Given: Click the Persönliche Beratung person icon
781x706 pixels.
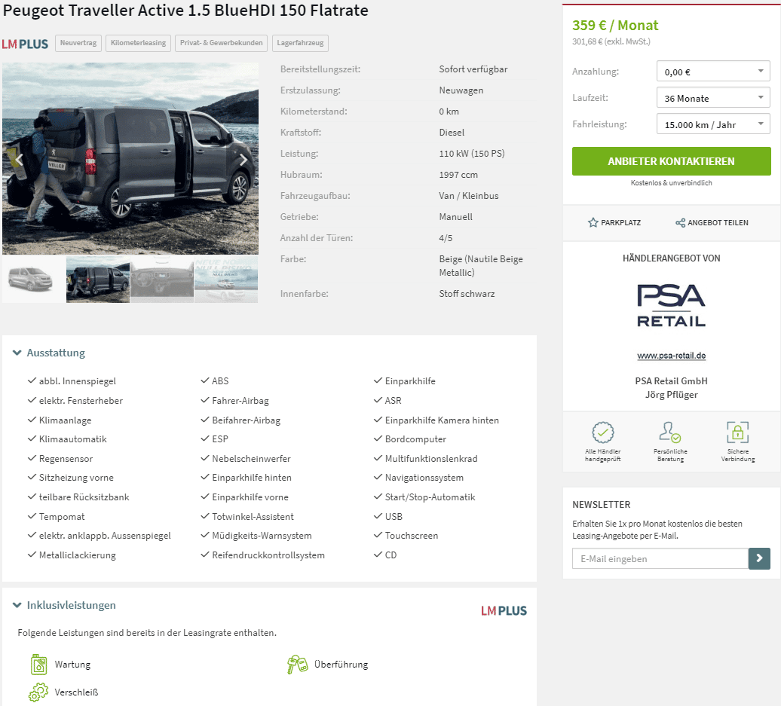Looking at the screenshot, I should [670, 432].
